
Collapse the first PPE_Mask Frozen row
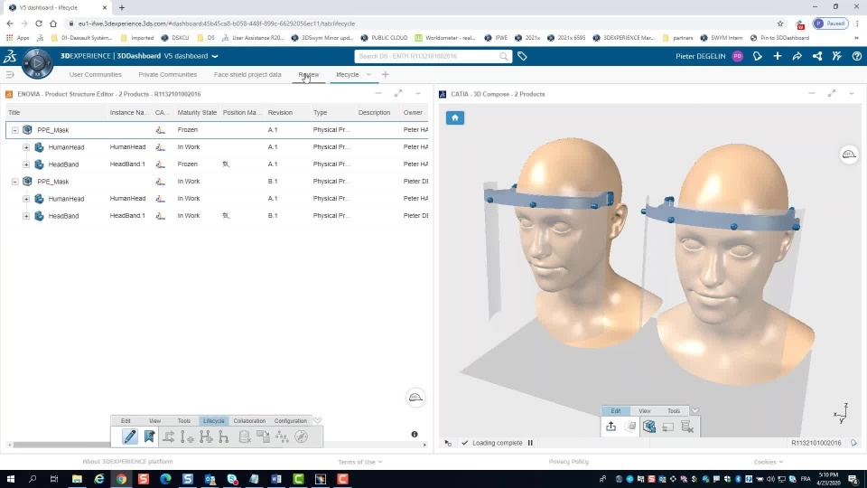15,130
